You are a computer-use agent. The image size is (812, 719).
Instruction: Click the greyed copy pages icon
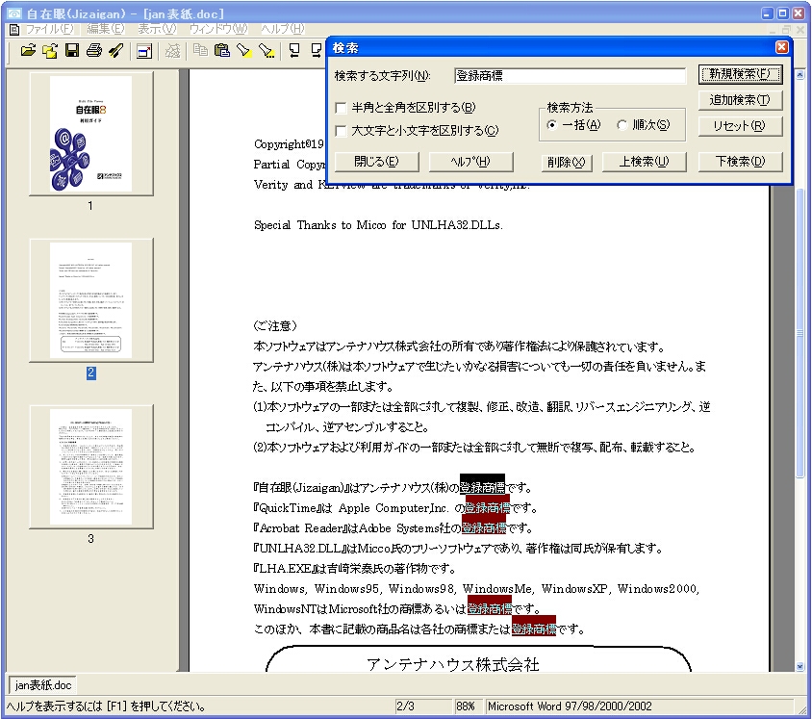pos(200,50)
